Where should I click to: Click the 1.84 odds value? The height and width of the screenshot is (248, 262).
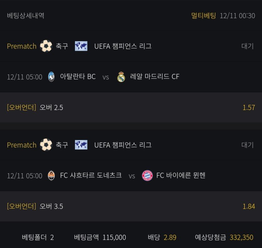249,206
